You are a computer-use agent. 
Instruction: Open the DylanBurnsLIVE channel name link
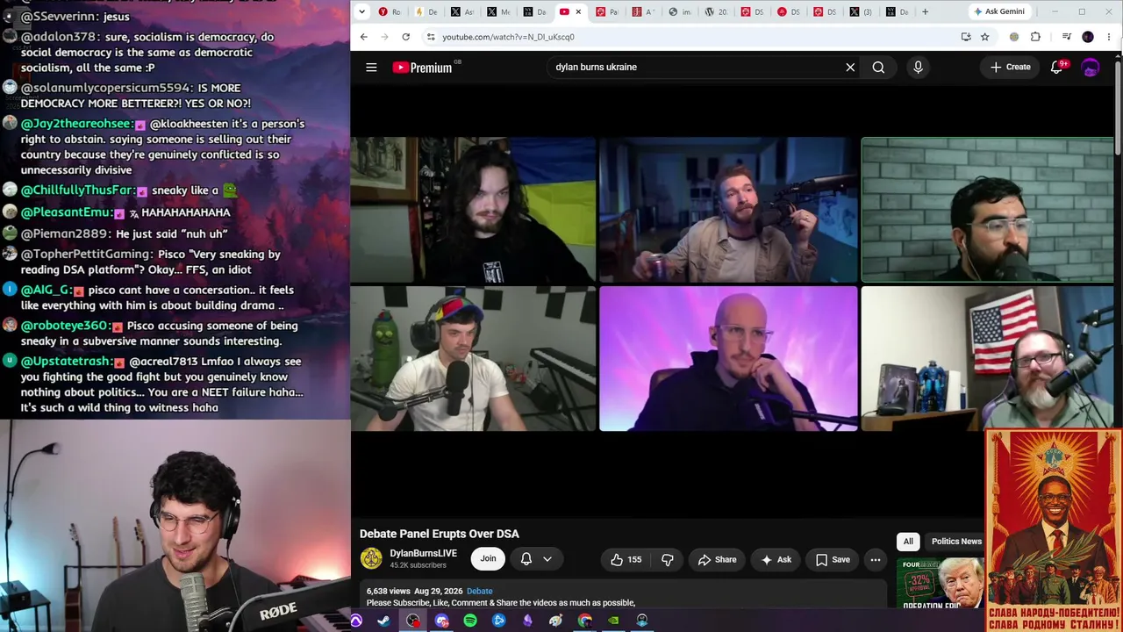423,554
